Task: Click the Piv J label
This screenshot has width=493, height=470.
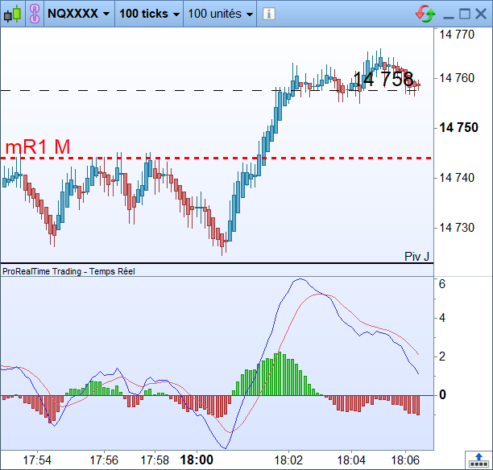Action: [x=416, y=257]
